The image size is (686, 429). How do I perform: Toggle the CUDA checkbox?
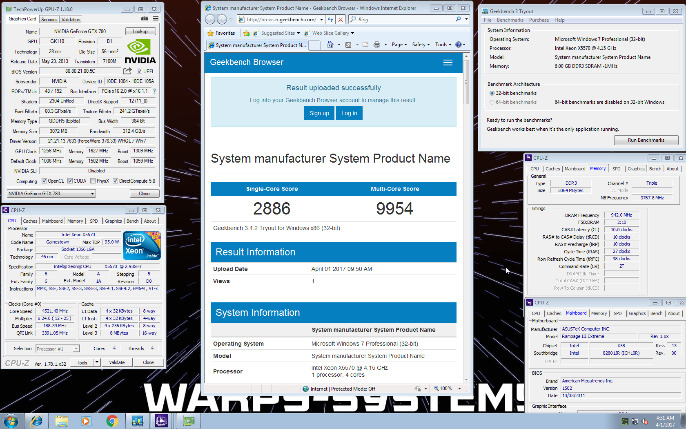click(70, 181)
